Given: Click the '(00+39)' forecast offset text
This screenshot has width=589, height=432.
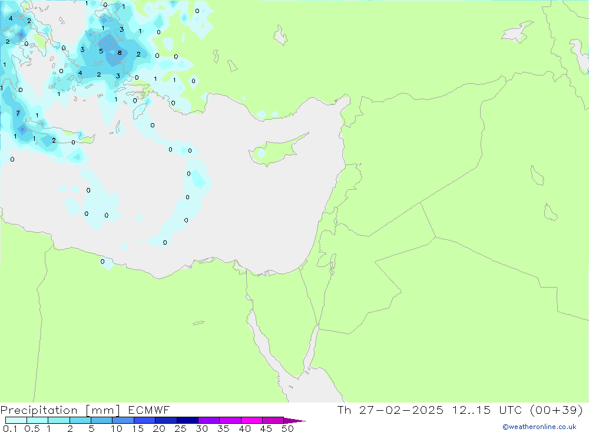Looking at the screenshot, I should [x=557, y=410].
